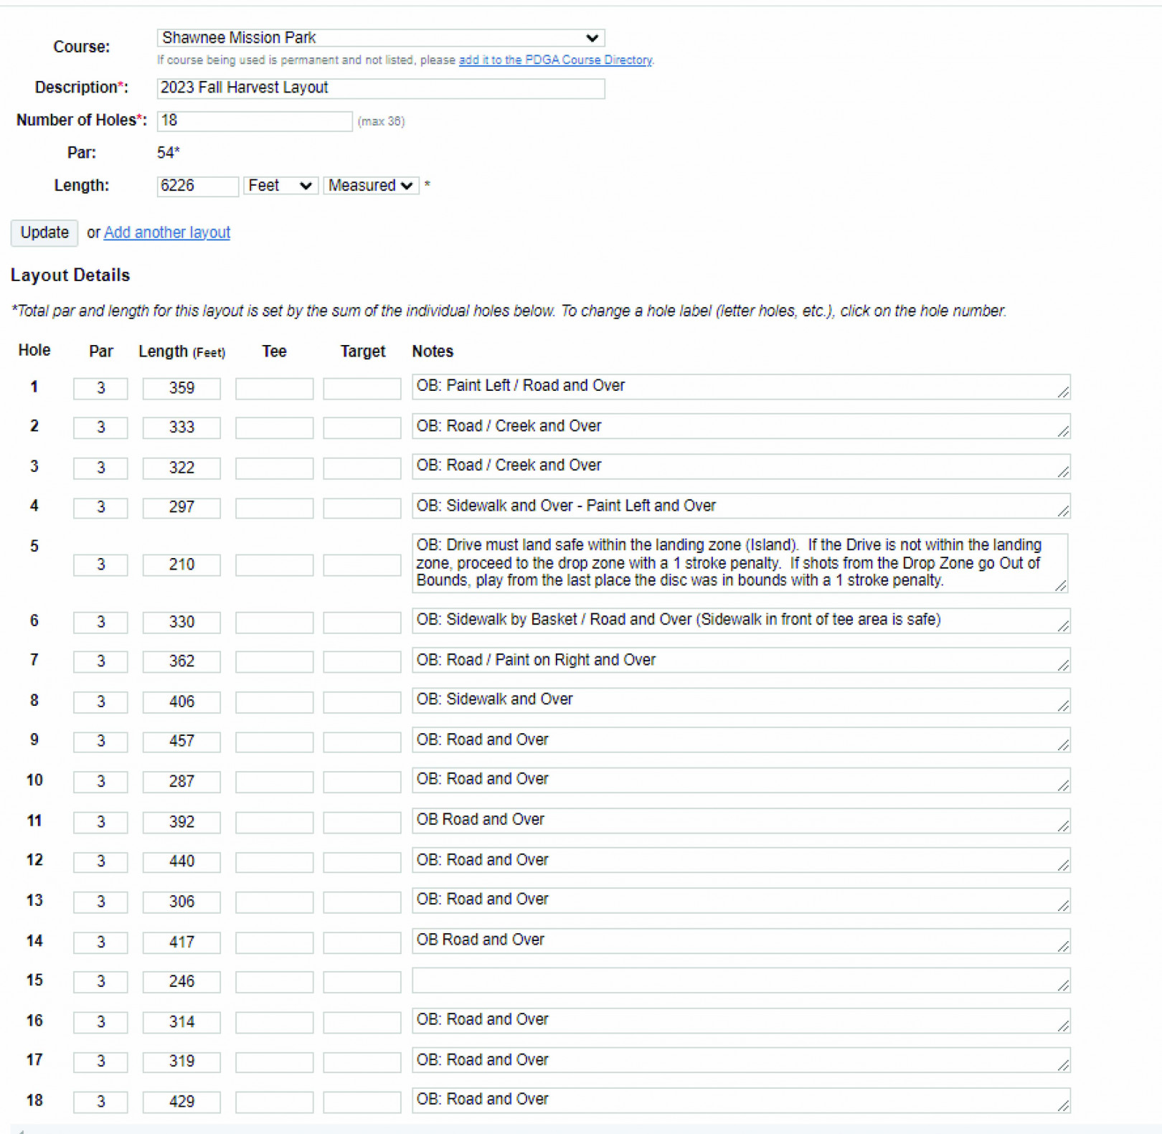This screenshot has height=1134, width=1162.
Task: Focus the Description field 2023 Fall Harvest Layout
Action: 380,88
